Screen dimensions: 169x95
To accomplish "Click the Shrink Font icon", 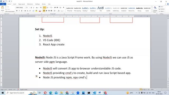I will (x=34, y=8).
